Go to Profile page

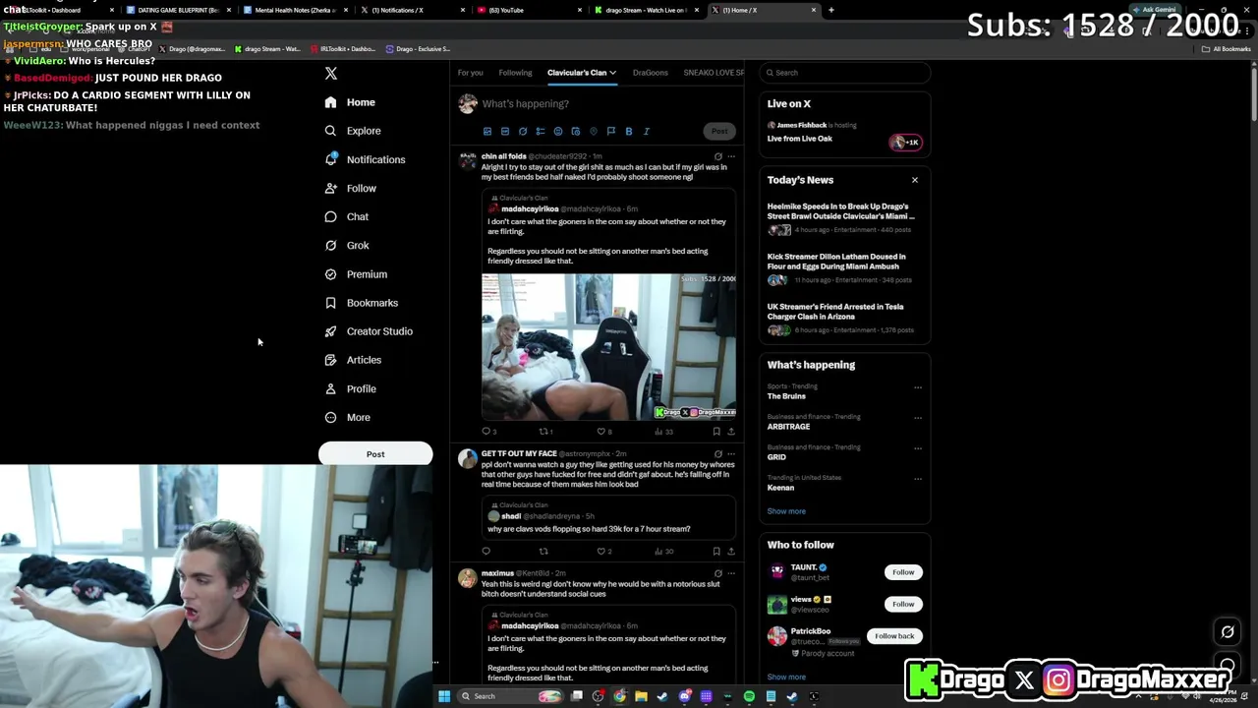pos(350,388)
